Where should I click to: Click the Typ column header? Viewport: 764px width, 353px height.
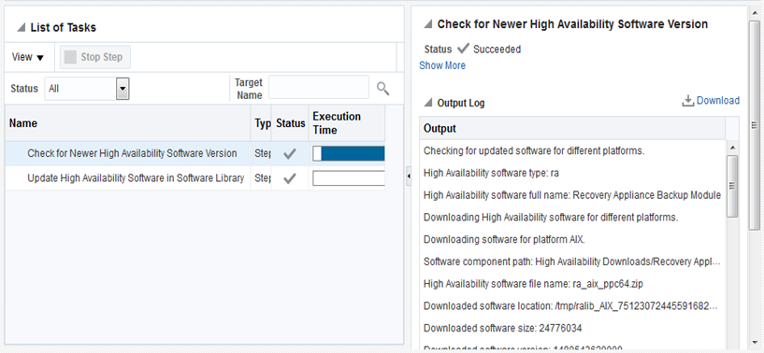point(262,123)
